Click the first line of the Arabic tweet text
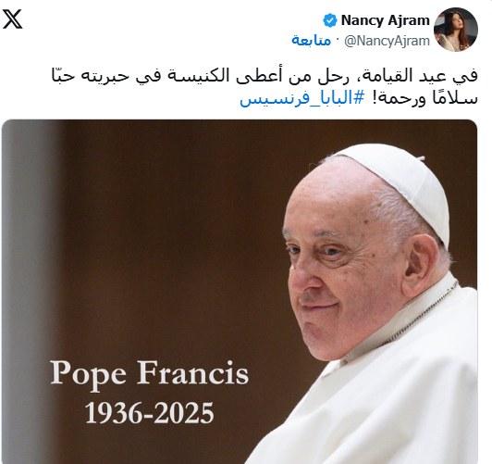This screenshot has width=492, height=464. [x=264, y=76]
